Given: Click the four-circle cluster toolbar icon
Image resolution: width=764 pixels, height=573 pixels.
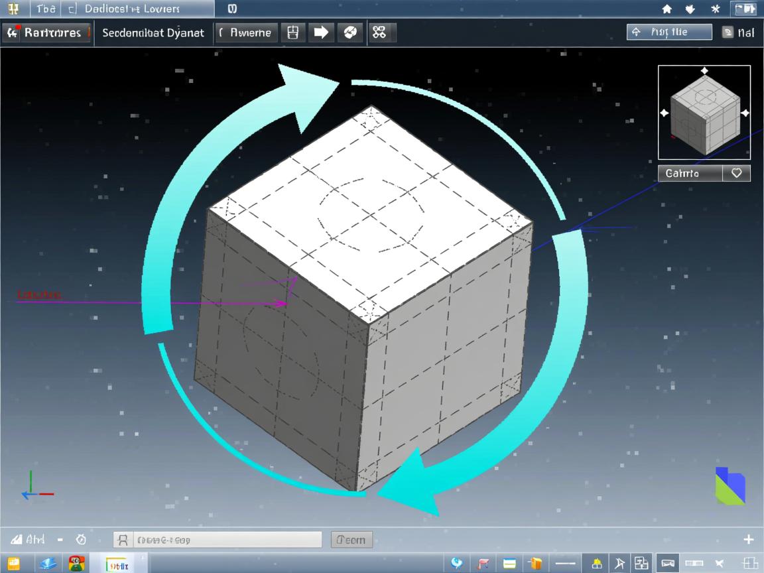Looking at the screenshot, I should coord(379,32).
